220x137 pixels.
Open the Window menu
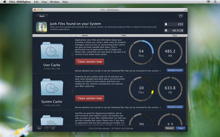tap(54, 2)
